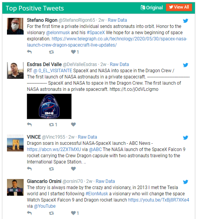Image resolution: width=198 pixels, height=219 pixels.
Task: Like VINCE's tweet with heart icon
Action: 73,169
